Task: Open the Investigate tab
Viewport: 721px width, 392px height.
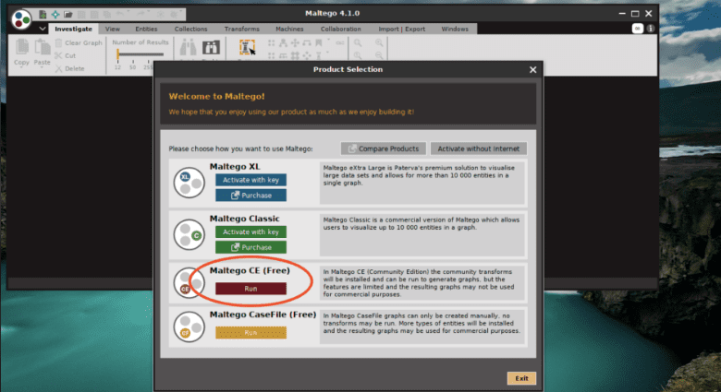Action: [73, 29]
